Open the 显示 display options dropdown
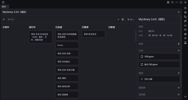Screen dimensions: 188x100 (130, 19)
